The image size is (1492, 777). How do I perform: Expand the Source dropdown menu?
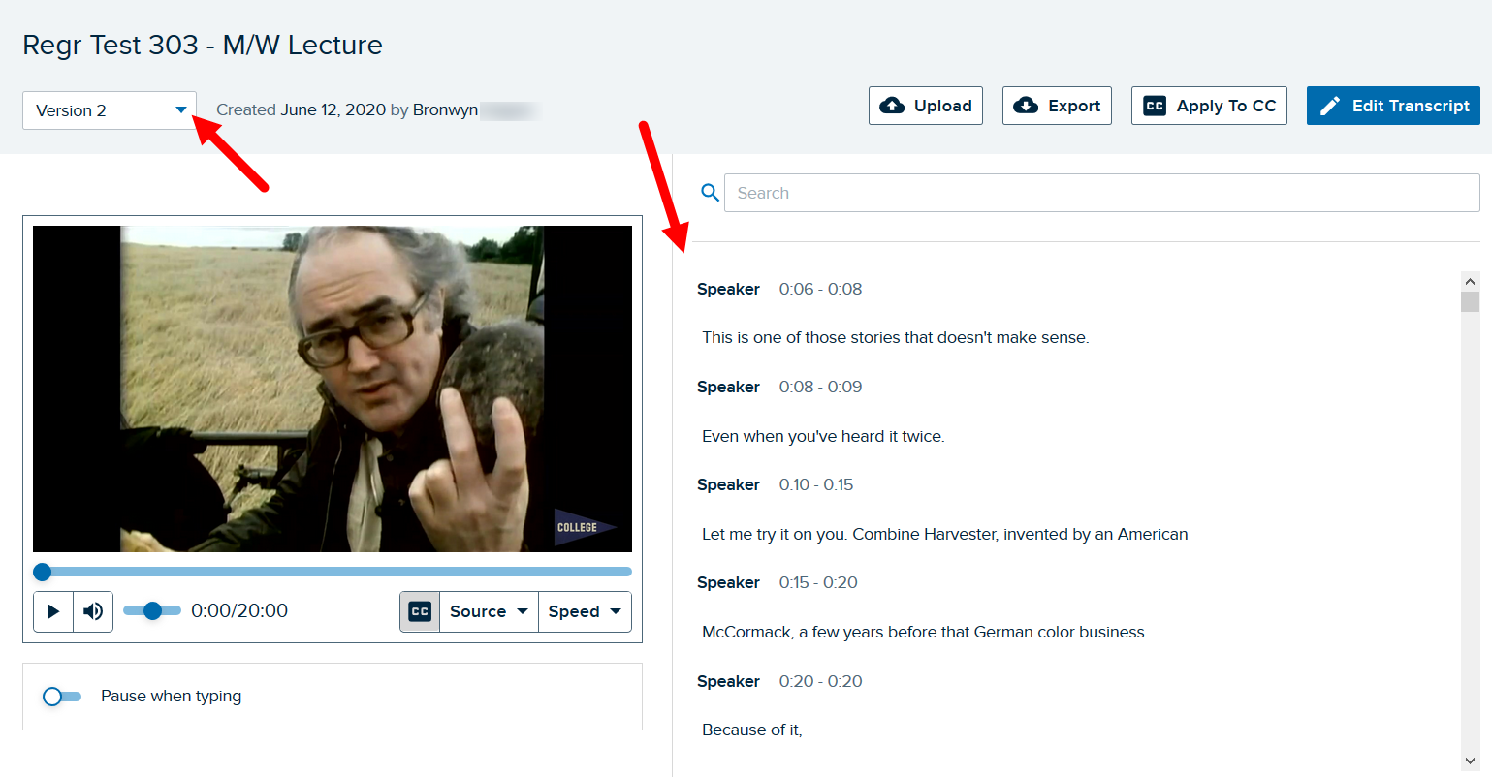[489, 611]
